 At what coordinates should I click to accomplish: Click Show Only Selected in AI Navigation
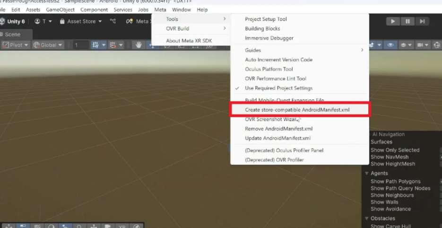click(395, 150)
